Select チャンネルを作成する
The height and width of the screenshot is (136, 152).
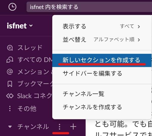coord(102,107)
